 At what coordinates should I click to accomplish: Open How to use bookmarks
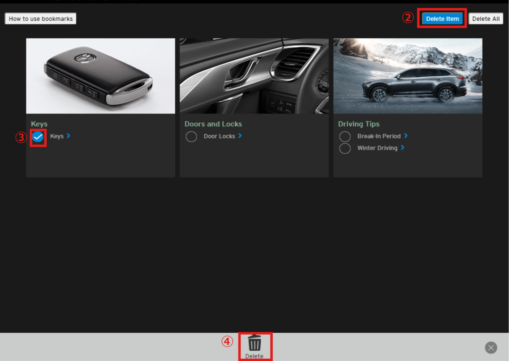click(40, 18)
